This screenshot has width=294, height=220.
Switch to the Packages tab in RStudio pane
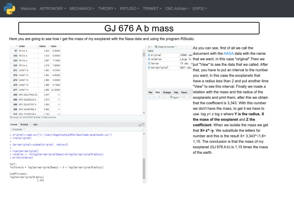[x=167, y=92]
